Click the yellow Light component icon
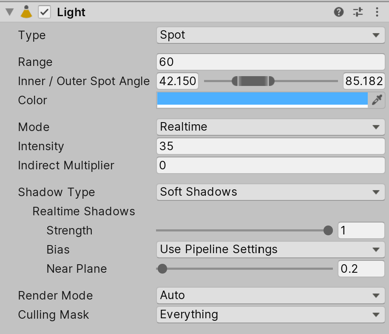Viewport: 389px width, 334px height. 26,12
